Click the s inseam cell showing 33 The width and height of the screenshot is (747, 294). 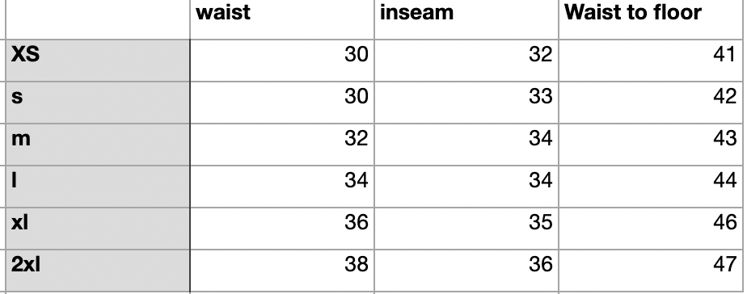click(466, 103)
